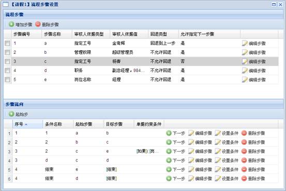Click the 目标步骤 column header
286x191 pixels.
(x=119, y=124)
